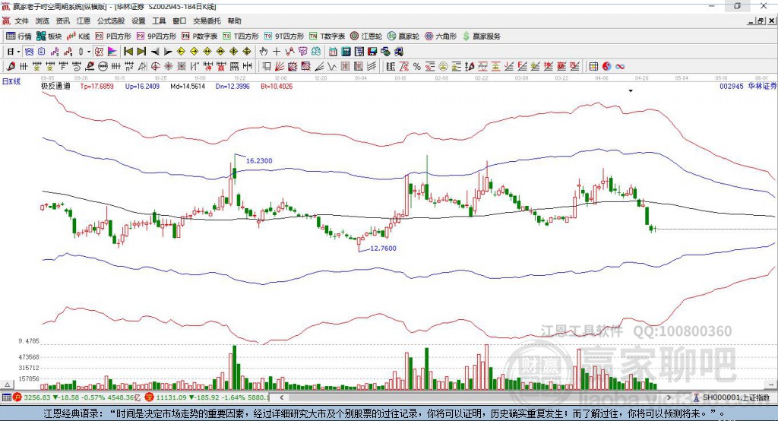Select the Gann angle triangle tool
This screenshot has height=421, width=778.
coord(142,67)
